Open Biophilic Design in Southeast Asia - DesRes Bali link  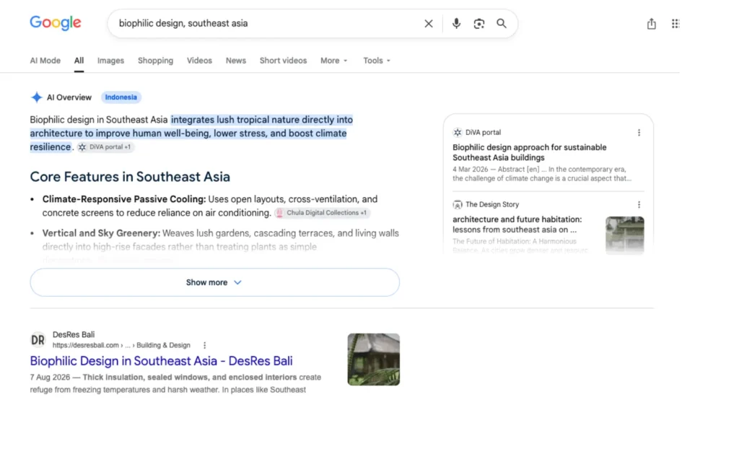point(161,361)
